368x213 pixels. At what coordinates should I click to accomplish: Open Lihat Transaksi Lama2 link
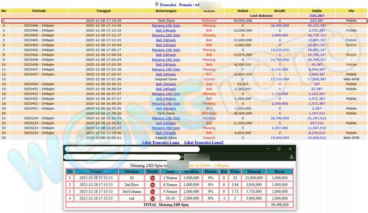(204, 143)
